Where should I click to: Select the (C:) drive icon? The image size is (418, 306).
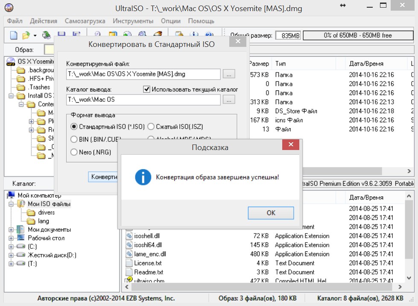[21, 246]
